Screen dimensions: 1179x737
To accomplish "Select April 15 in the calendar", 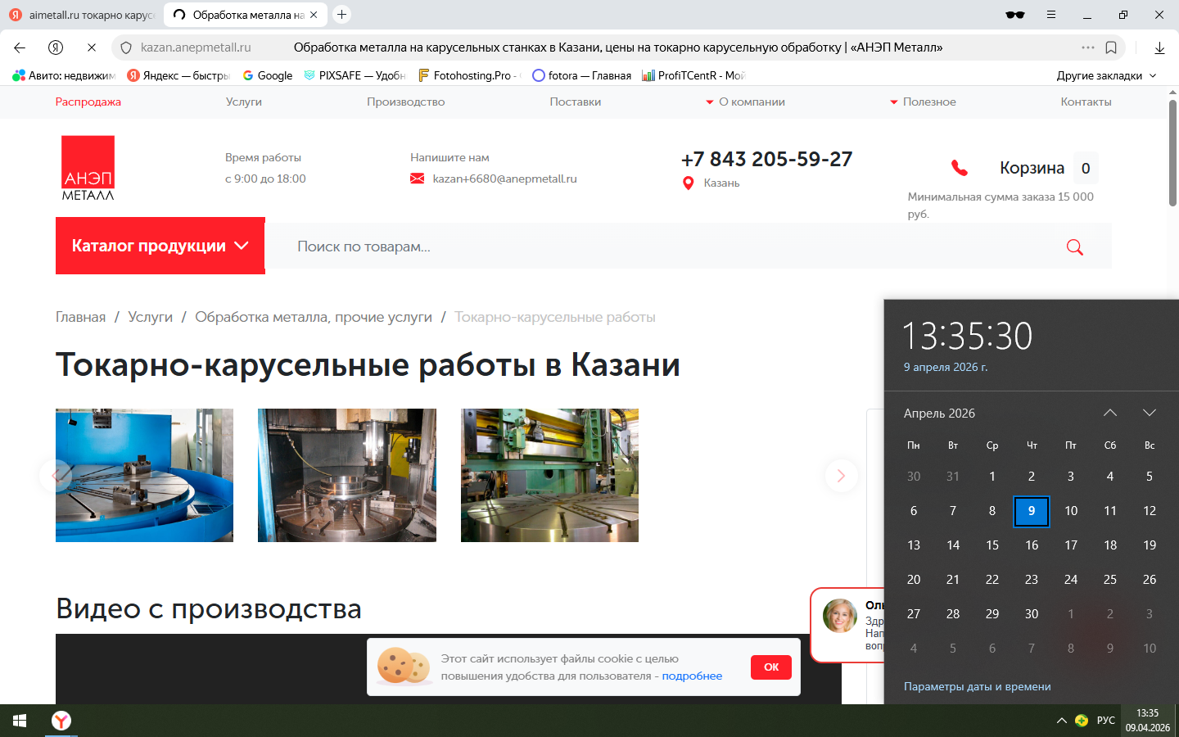I will tap(992, 545).
